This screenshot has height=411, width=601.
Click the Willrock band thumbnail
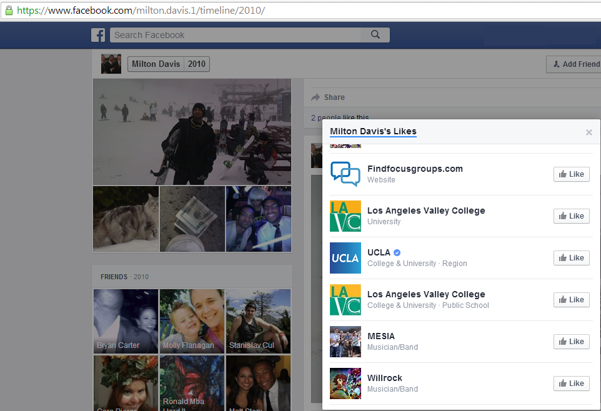click(x=345, y=384)
